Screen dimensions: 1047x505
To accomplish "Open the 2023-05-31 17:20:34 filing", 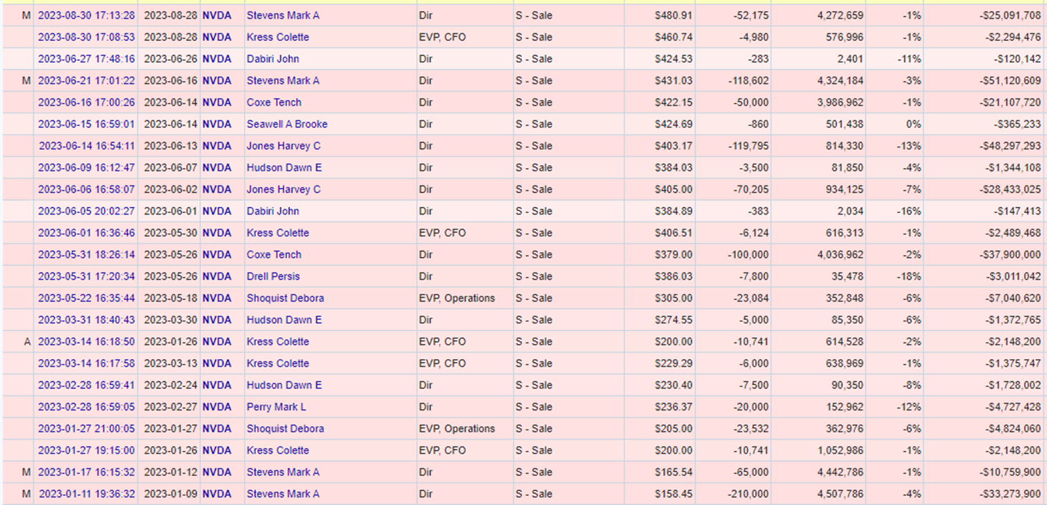I will click(86, 276).
